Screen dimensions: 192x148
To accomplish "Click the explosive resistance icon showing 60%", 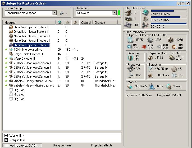I will point(174,47).
